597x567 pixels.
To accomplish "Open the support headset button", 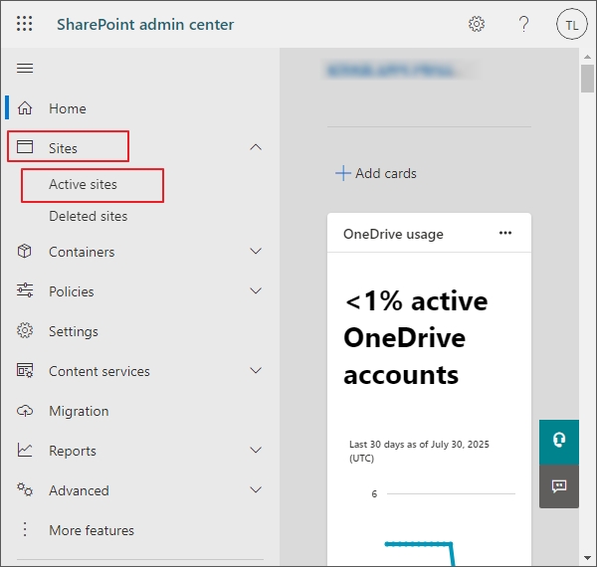I will coord(559,442).
